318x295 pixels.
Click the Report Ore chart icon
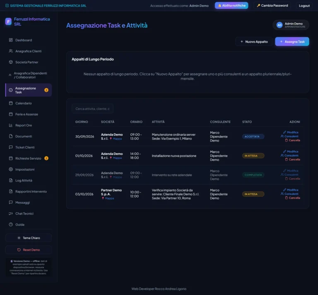pyautogui.click(x=11, y=125)
